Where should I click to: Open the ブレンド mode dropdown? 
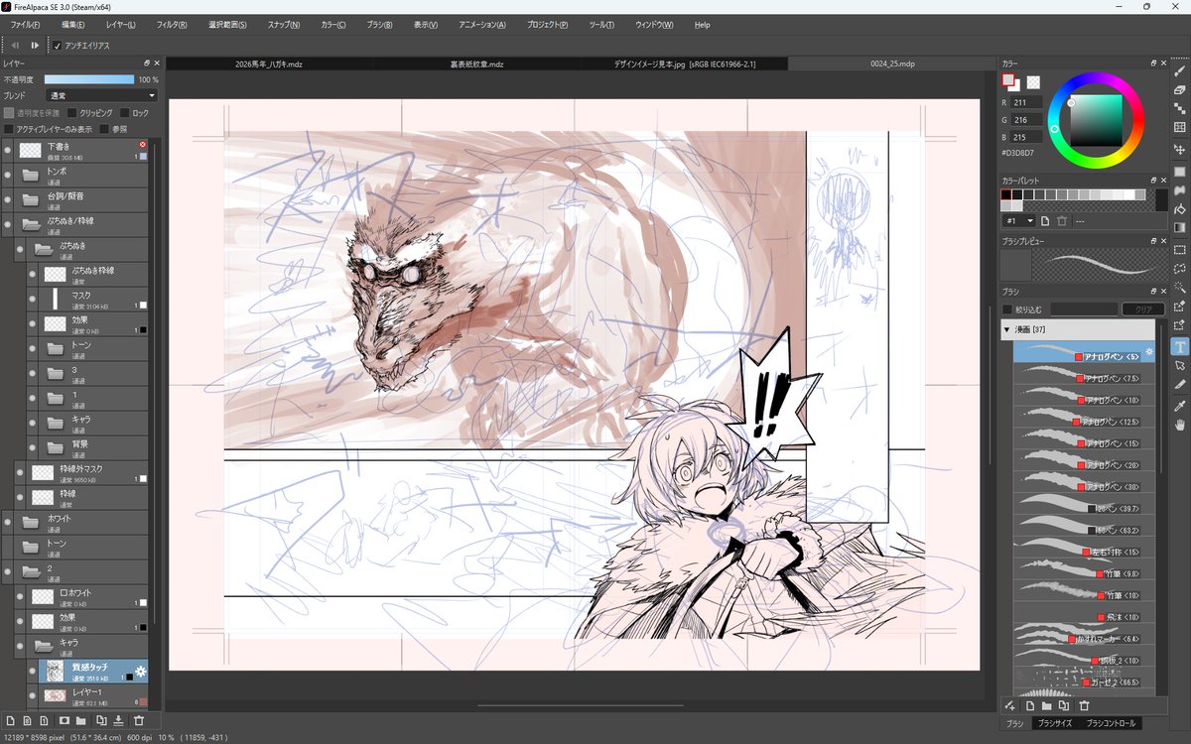click(x=102, y=95)
